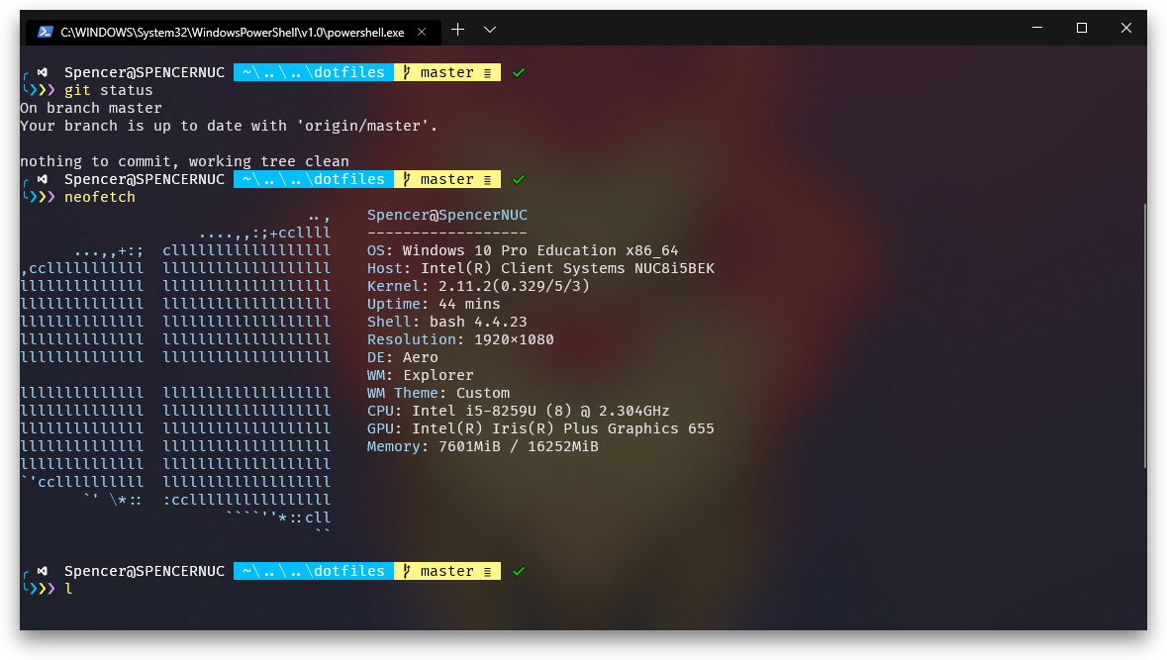Image resolution: width=1167 pixels, height=660 pixels.
Task: Click the typed 'l' at the prompt
Action: 68,590
